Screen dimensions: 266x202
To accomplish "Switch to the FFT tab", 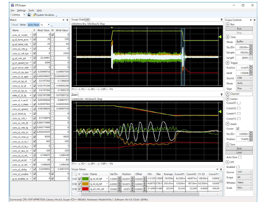I will pyautogui.click(x=87, y=20).
